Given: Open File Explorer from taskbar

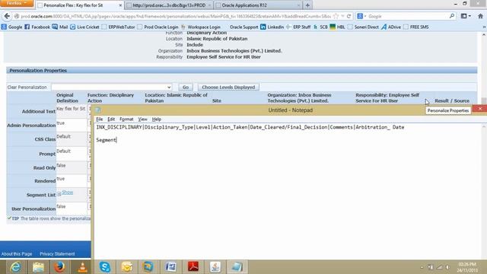Looking at the screenshot, I should pos(38,267).
